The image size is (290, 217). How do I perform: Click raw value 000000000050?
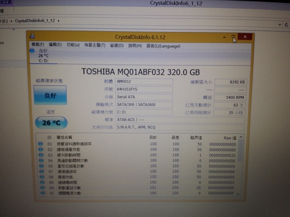click(x=222, y=161)
